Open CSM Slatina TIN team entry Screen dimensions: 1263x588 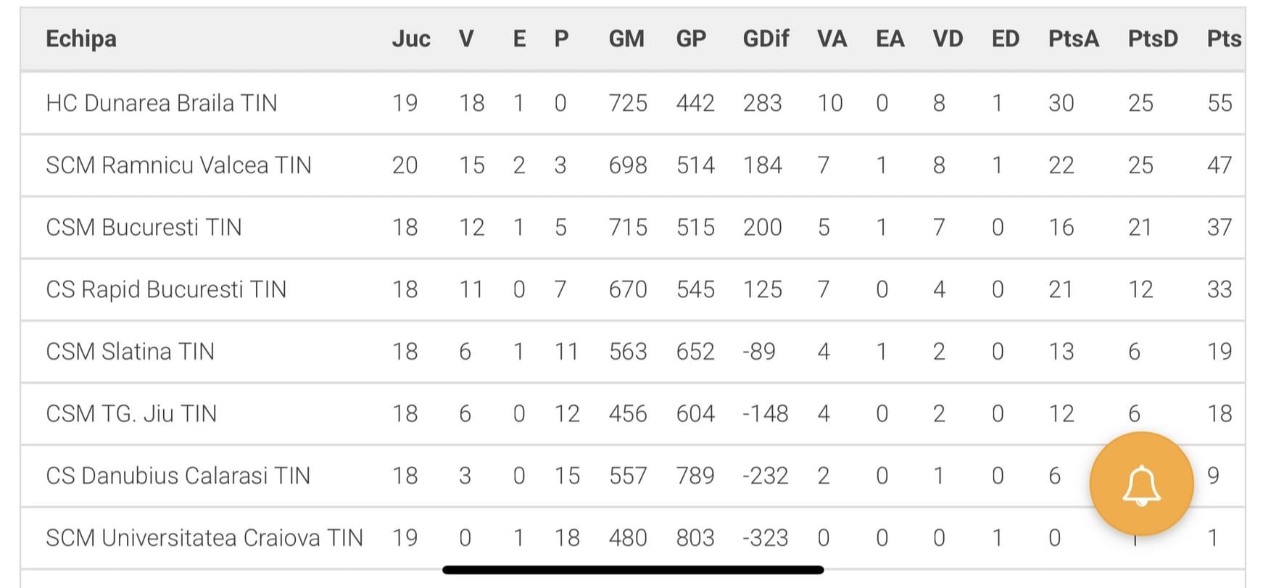[x=130, y=352]
